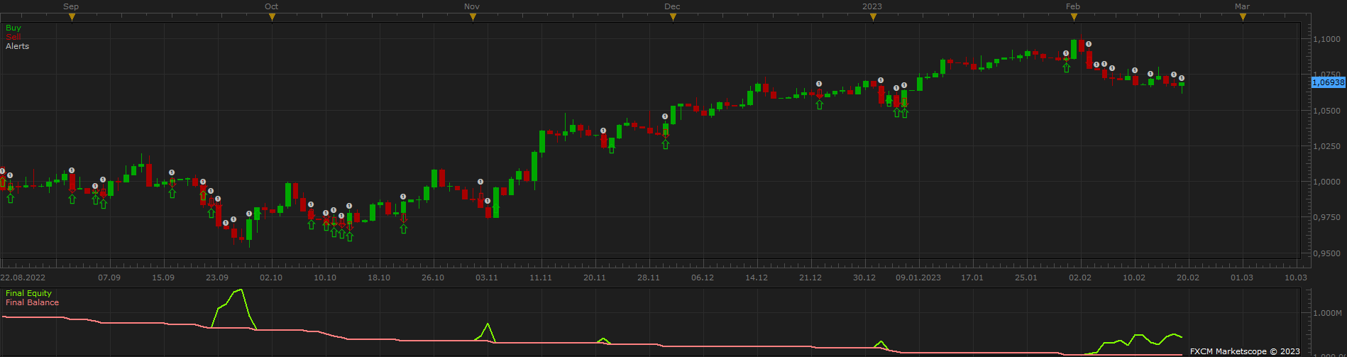Click the 20.02 date label
This screenshot has height=357, width=1347.
coord(1188,278)
